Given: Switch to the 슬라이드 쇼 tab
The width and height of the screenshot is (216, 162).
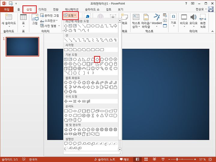Looking at the screenshot, I should point(92,9).
